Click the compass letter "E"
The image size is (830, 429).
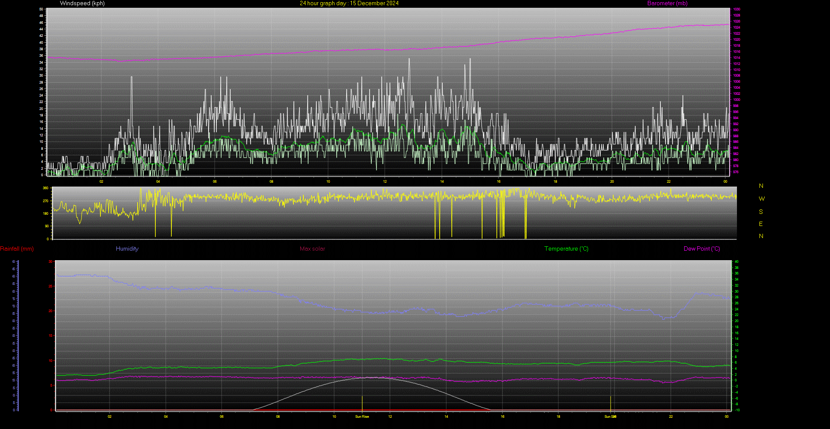click(761, 224)
